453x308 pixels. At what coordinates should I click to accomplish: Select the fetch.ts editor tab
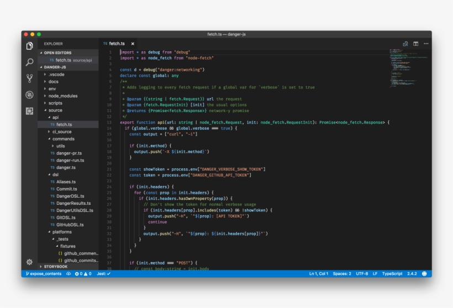tap(116, 44)
